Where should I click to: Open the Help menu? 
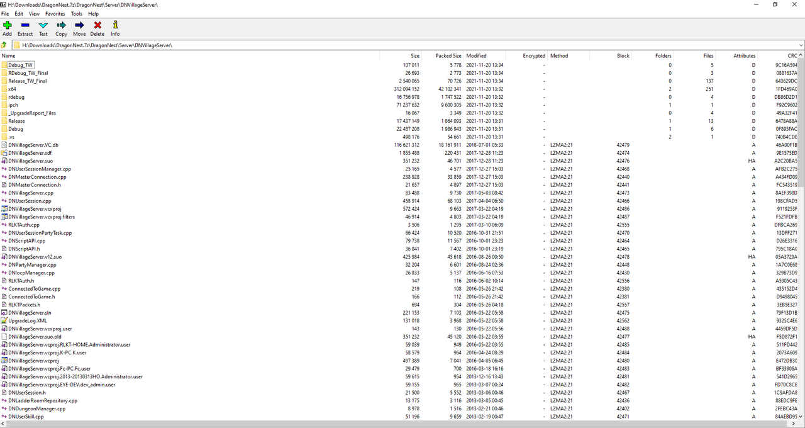pos(93,13)
